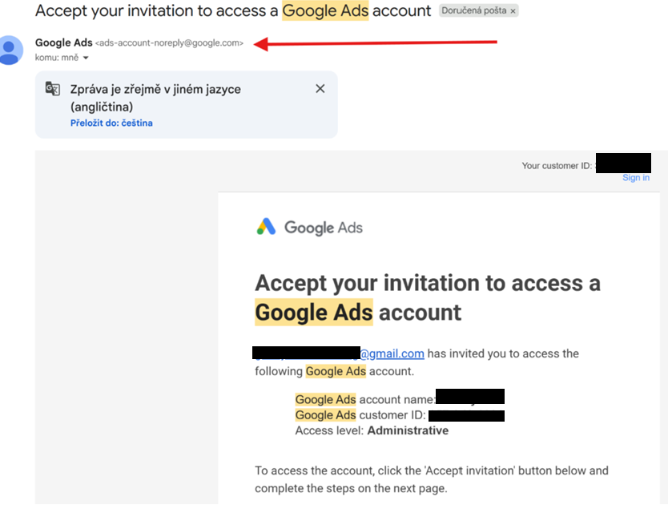Viewport: 668px width, 513px height.
Task: Click the Google Ads sender name
Action: click(x=64, y=42)
